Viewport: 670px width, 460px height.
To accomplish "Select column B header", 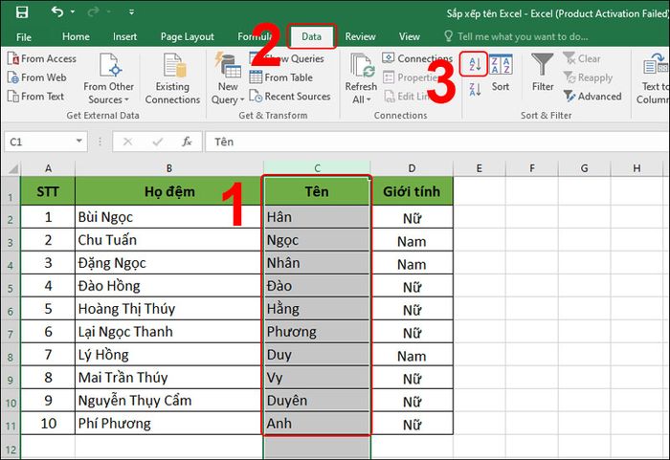I will pos(169,168).
